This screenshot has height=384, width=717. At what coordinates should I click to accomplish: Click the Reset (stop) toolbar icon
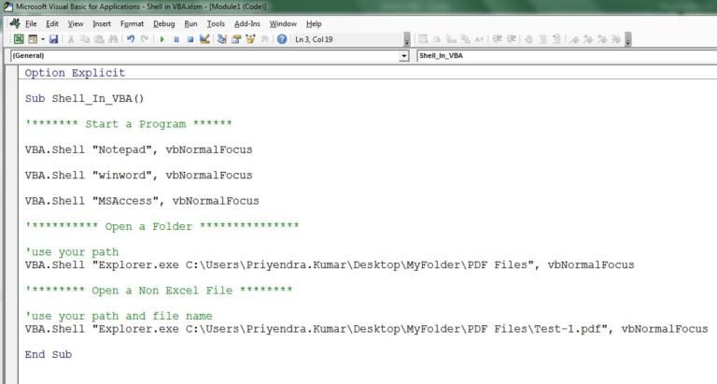[190, 39]
